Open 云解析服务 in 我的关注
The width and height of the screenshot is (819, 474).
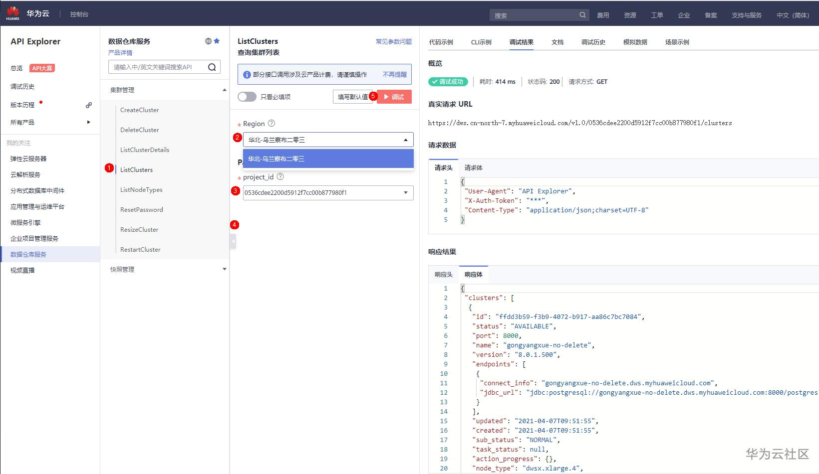pyautogui.click(x=25, y=175)
